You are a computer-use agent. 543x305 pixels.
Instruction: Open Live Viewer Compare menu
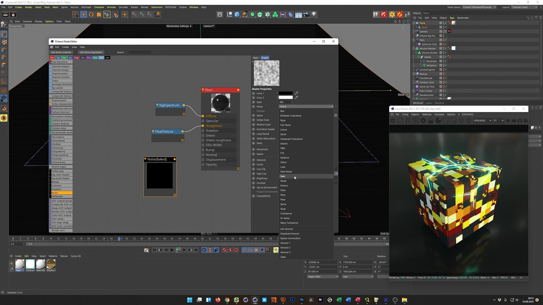439,114
